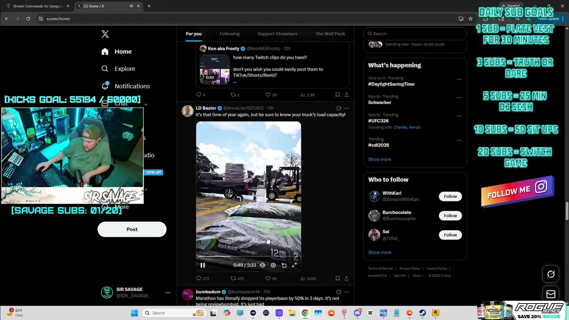Open the Grok floating button
Viewport: 569px width, 320px height.
[551, 274]
